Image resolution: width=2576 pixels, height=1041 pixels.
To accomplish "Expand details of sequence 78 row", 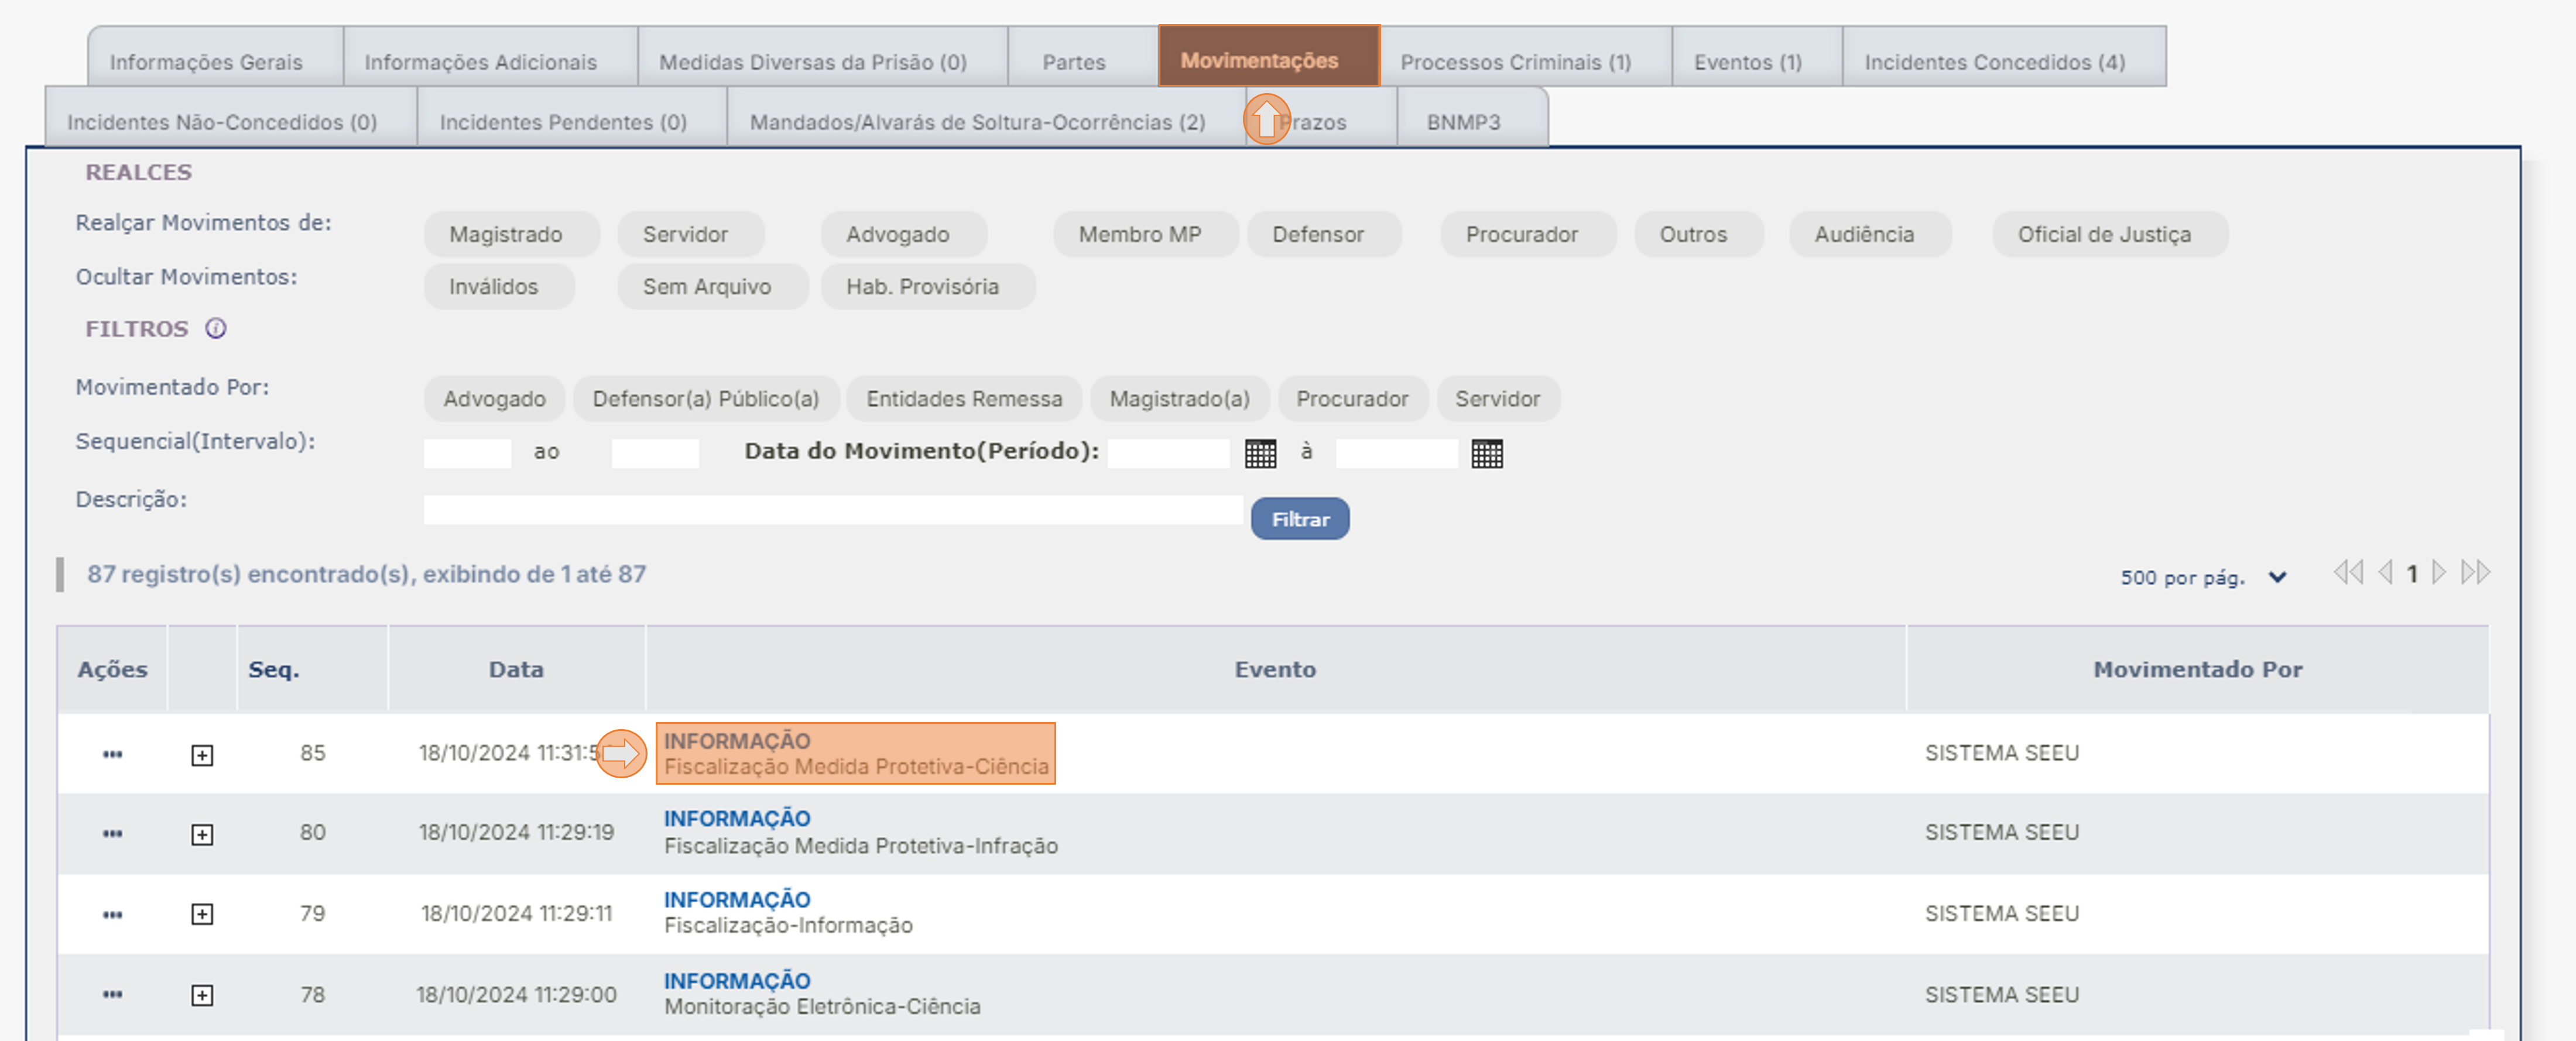I will [202, 995].
